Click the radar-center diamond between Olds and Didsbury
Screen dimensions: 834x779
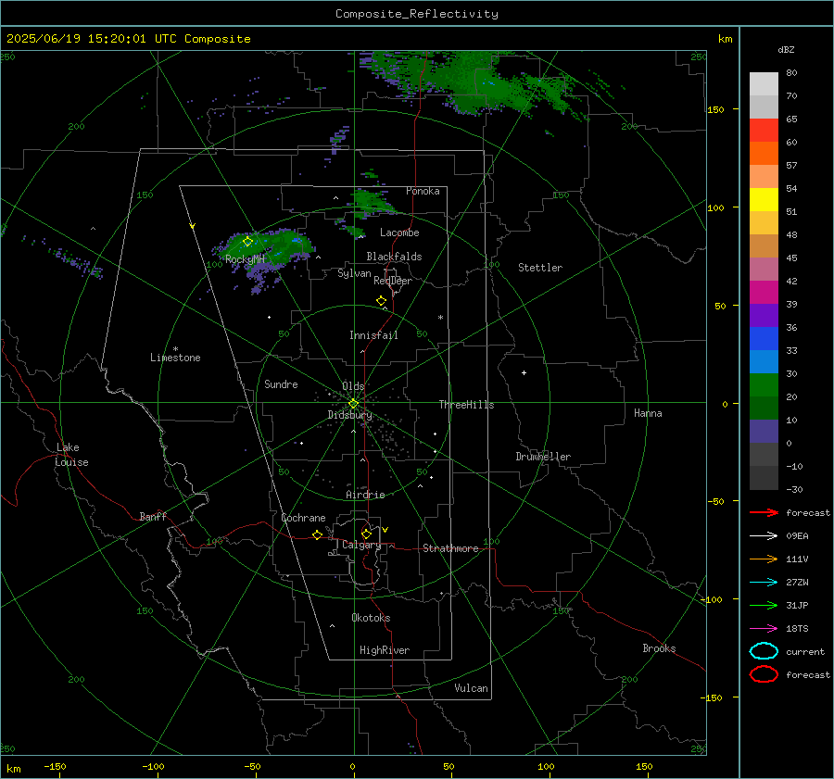click(353, 403)
